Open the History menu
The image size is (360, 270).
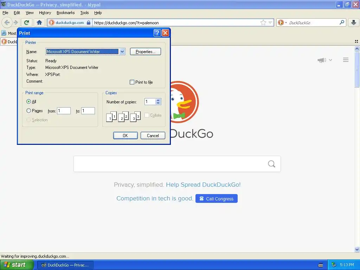(45, 13)
